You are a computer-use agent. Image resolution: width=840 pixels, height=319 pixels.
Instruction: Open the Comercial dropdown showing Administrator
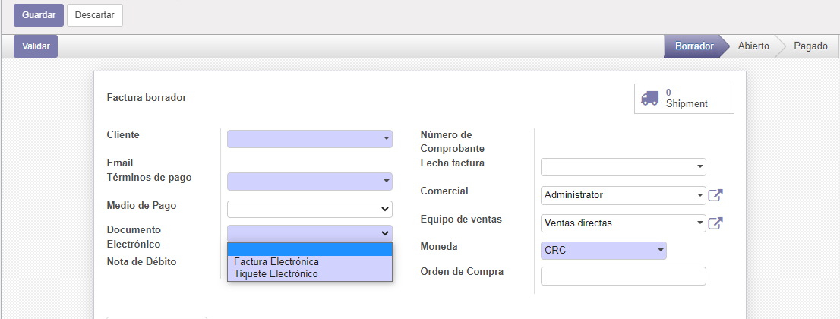623,195
